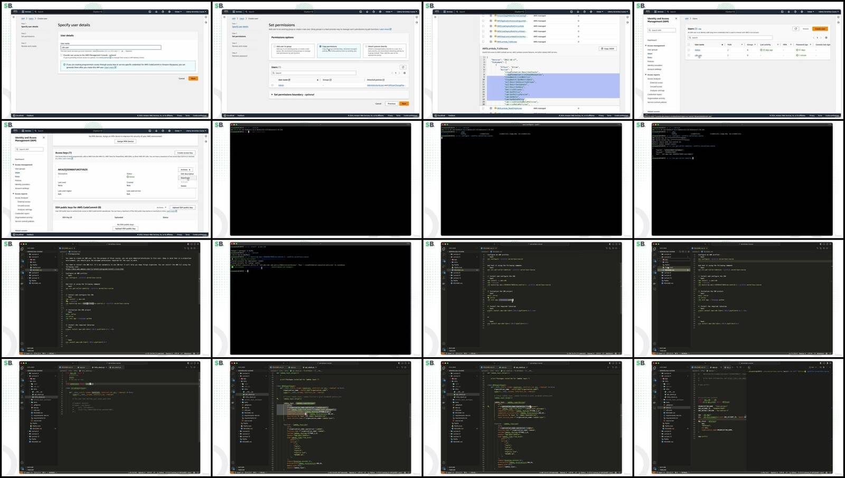Open the settings gear in Specify user details frame
Screen dimensions: 845x478
[x=170, y=12]
